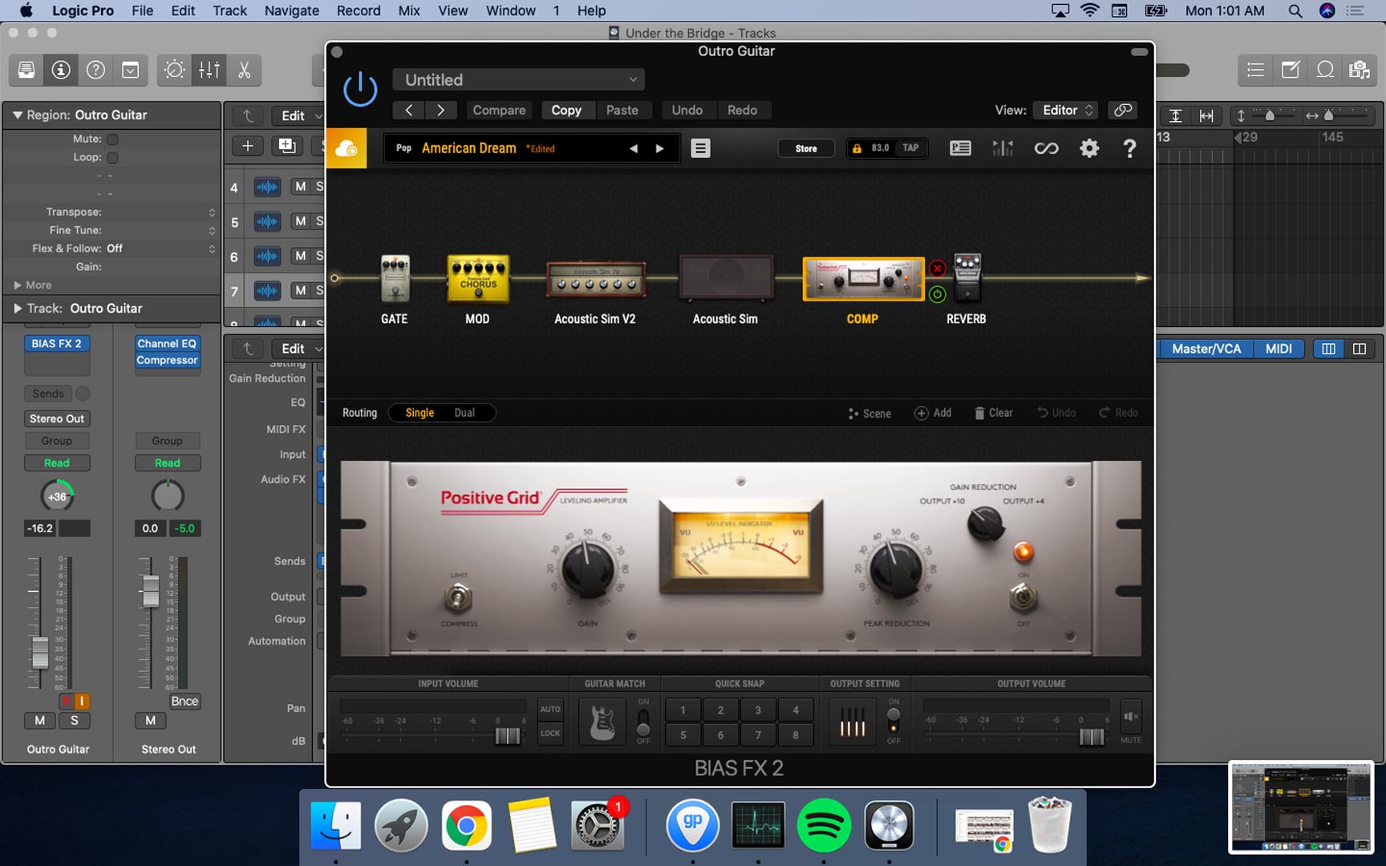Toggle the region Mute checkbox

(112, 139)
